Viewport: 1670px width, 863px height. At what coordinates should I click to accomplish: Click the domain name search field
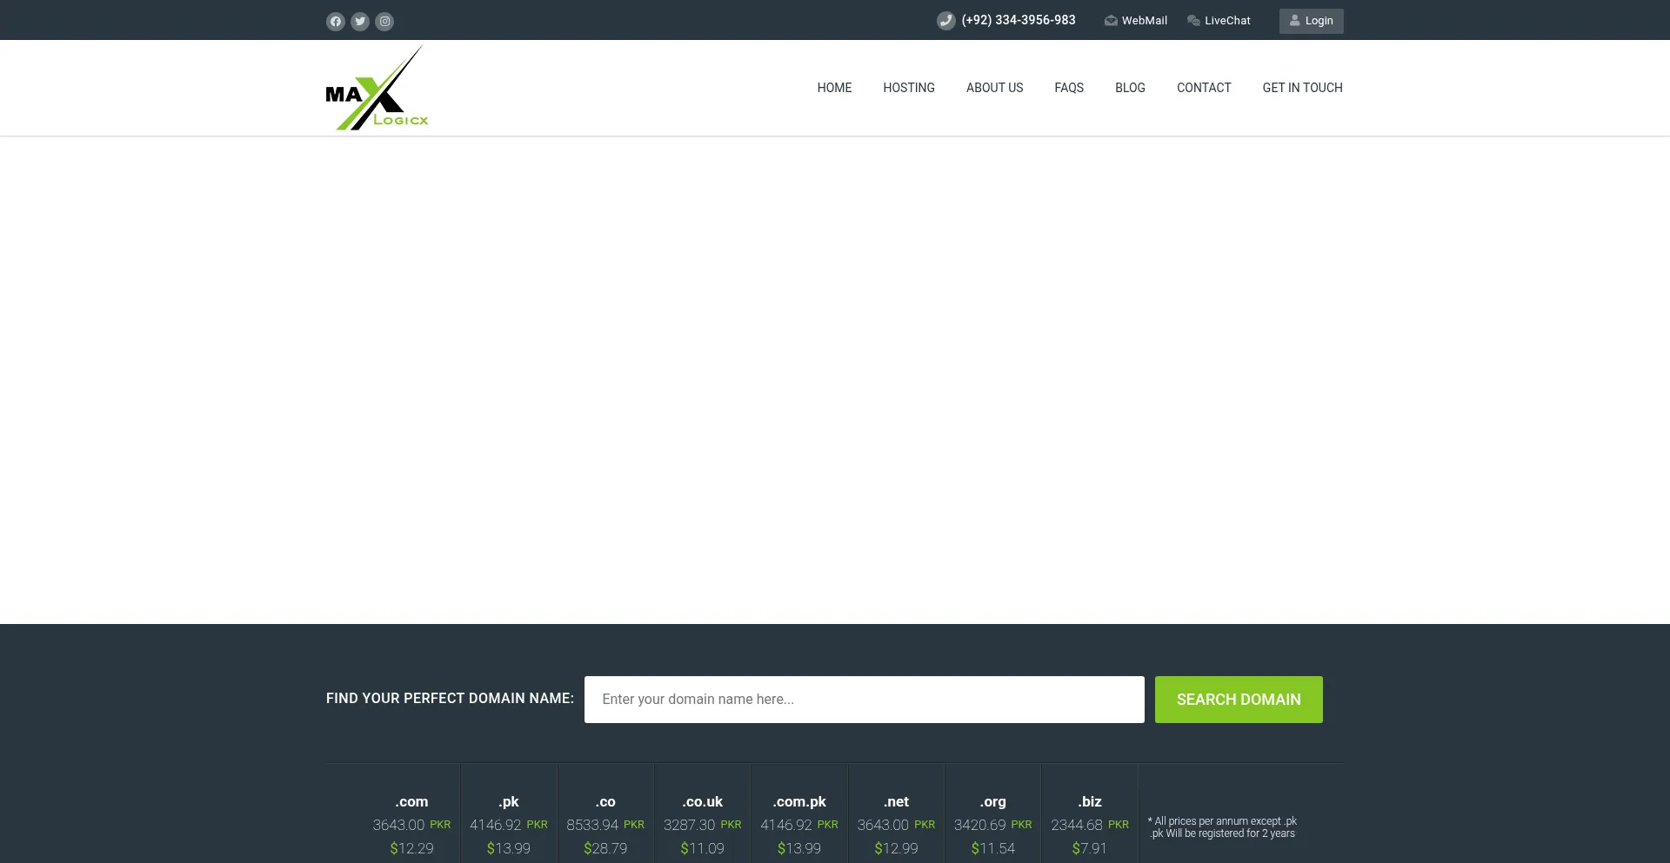[x=864, y=699]
